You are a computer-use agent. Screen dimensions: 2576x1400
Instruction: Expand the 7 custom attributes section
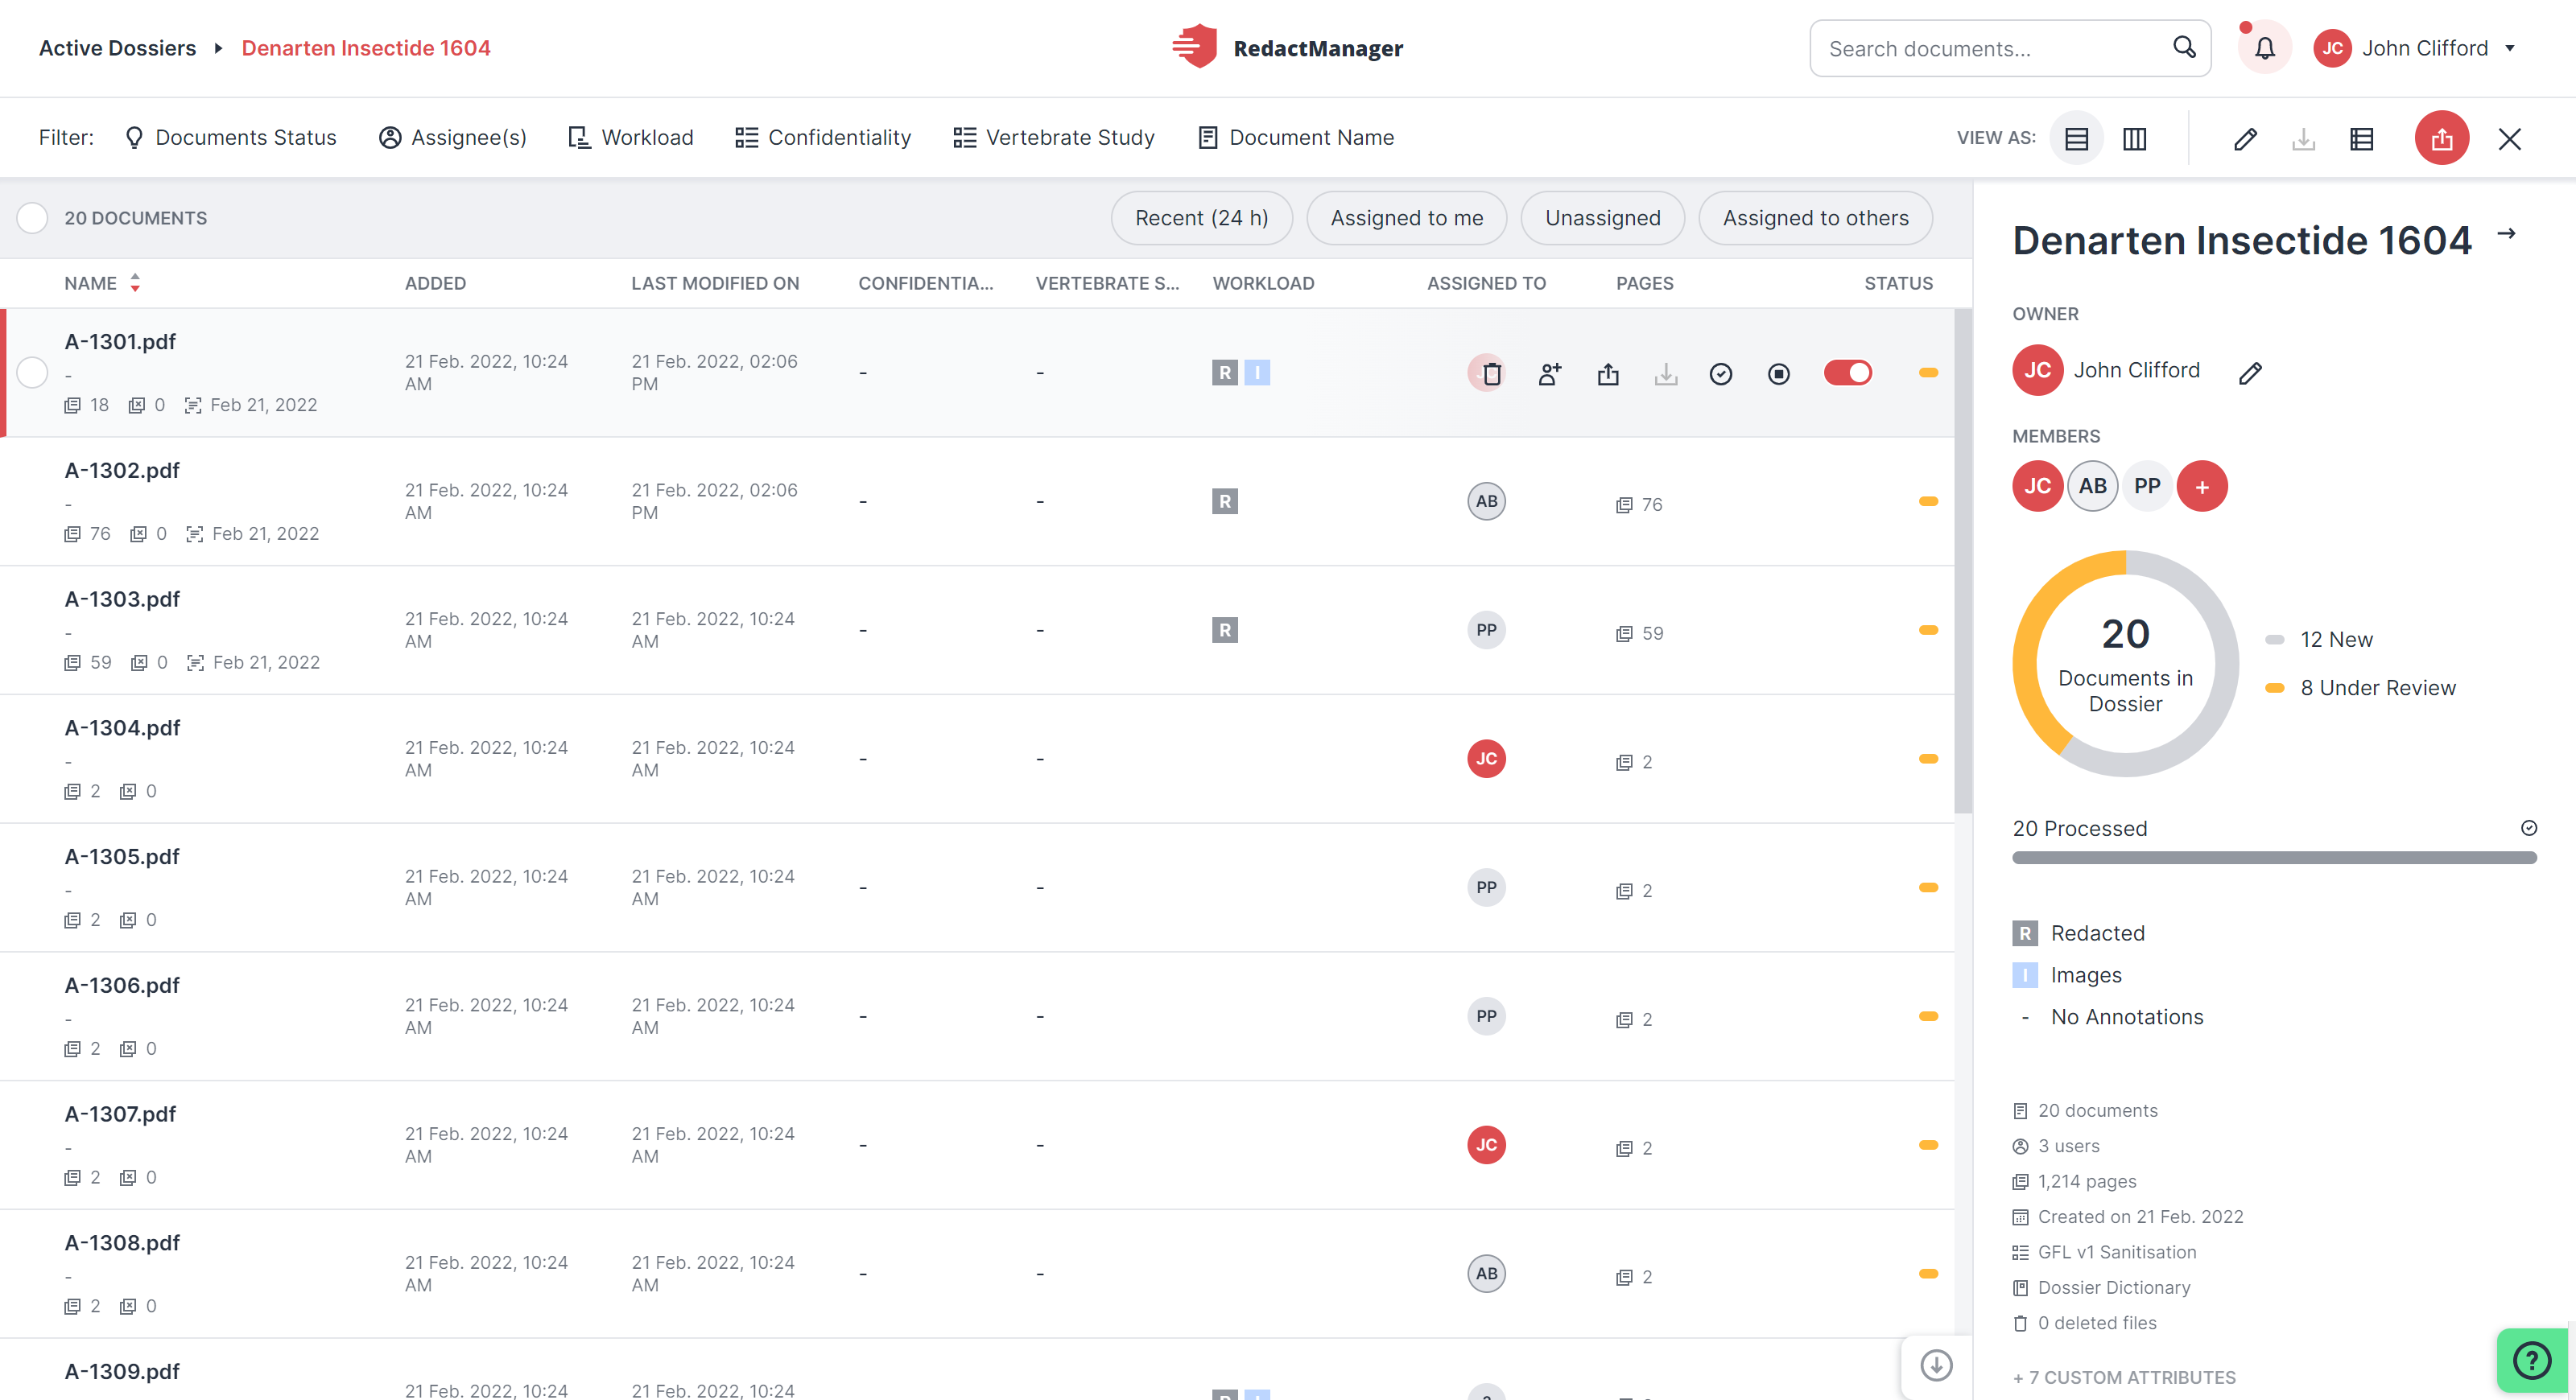click(x=2123, y=1377)
